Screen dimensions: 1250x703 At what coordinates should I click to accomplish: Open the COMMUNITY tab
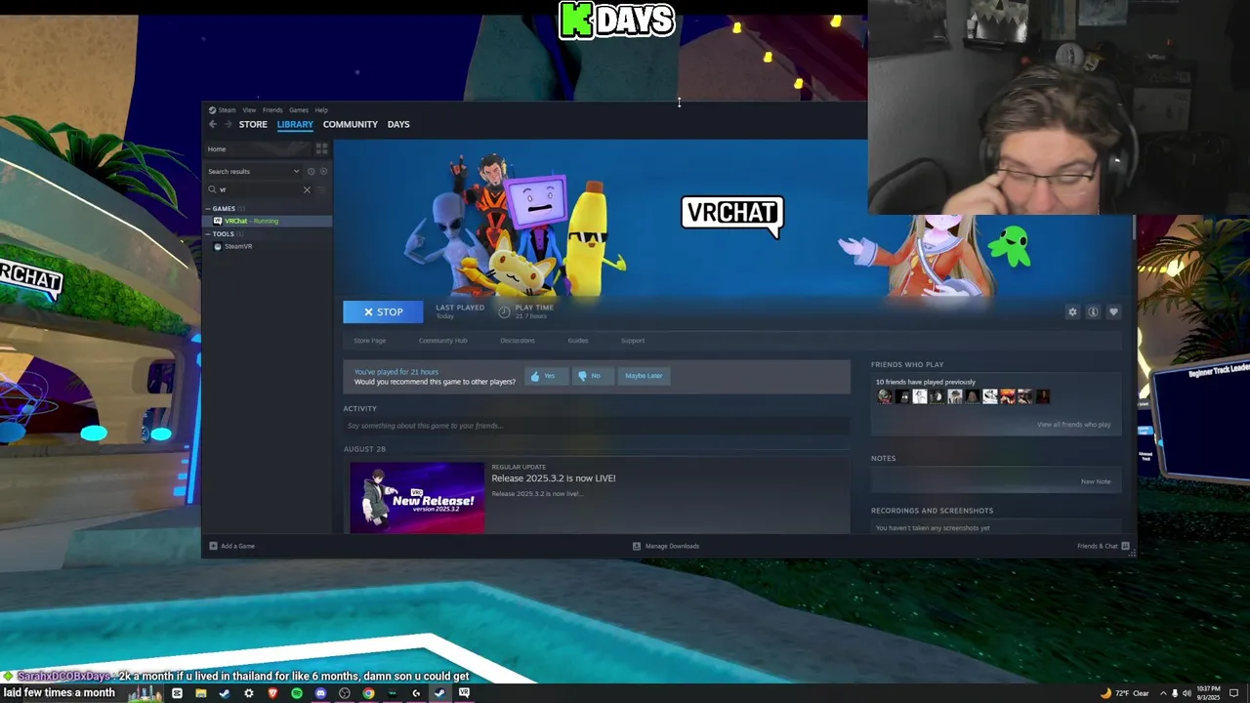pyautogui.click(x=351, y=124)
